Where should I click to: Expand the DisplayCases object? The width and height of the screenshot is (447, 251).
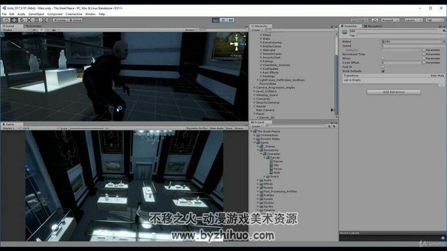[x=261, y=46]
